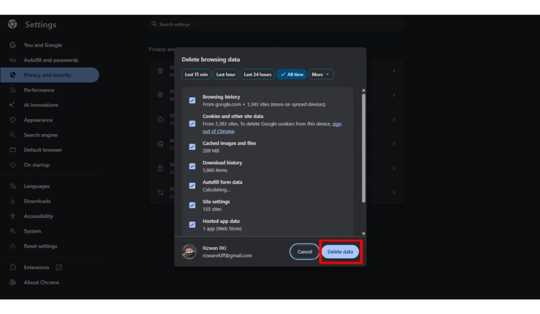
Task: Click the Search engine magnifying glass icon
Action: pyautogui.click(x=13, y=135)
